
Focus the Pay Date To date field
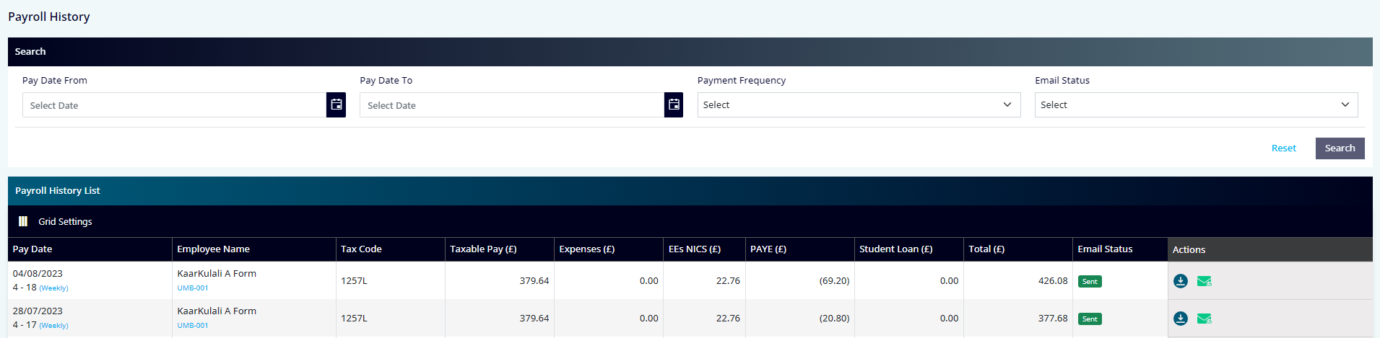pyautogui.click(x=511, y=104)
